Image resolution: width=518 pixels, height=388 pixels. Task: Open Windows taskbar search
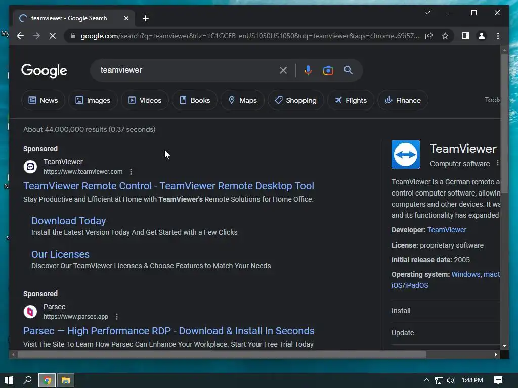click(27, 380)
